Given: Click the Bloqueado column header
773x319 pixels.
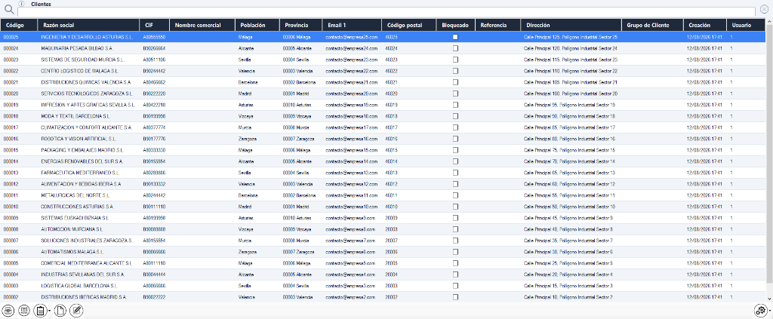Looking at the screenshot, I should pyautogui.click(x=456, y=25).
